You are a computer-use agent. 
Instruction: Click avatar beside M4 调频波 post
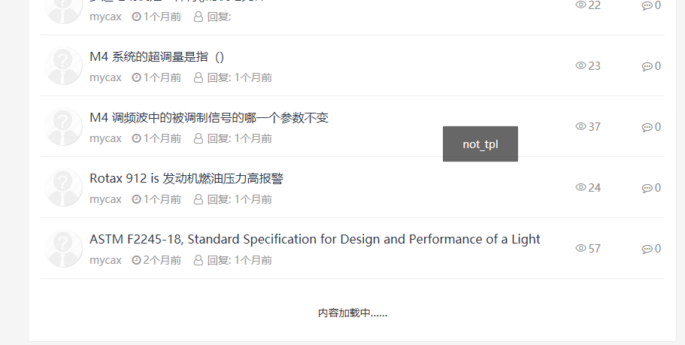coord(63,127)
